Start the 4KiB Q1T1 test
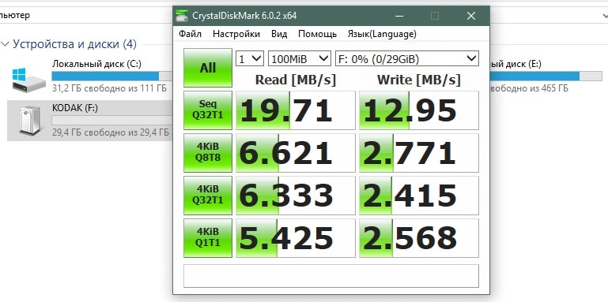Viewport: 608px width, 302px height. point(208,238)
